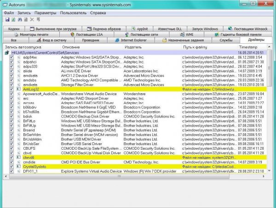Viewport: 276px width, 208px height.
Task: Uncheck the adpahci driver checkbox
Action: (x=11, y=62)
